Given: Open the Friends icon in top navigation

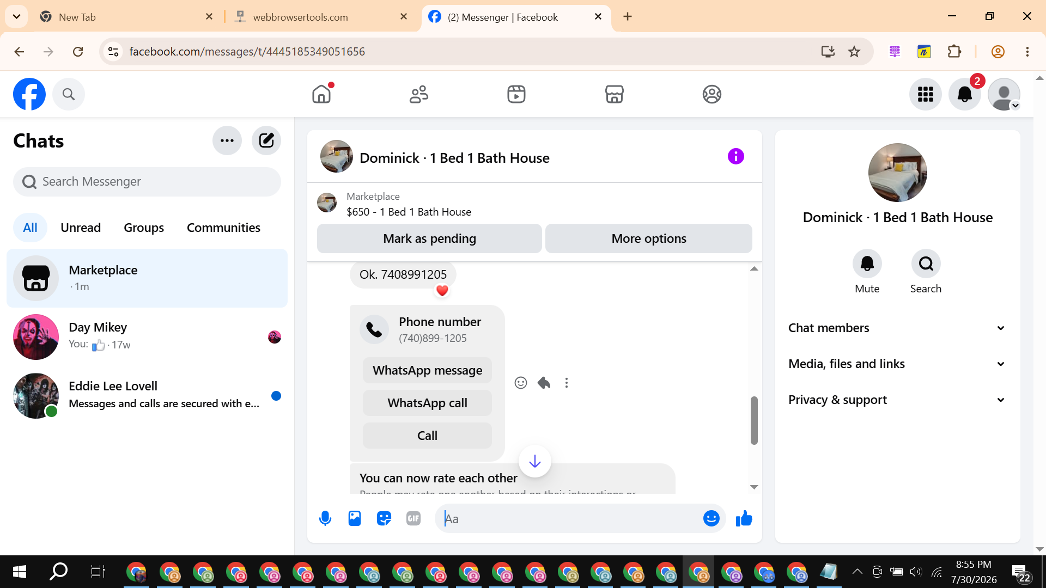Looking at the screenshot, I should click(419, 94).
